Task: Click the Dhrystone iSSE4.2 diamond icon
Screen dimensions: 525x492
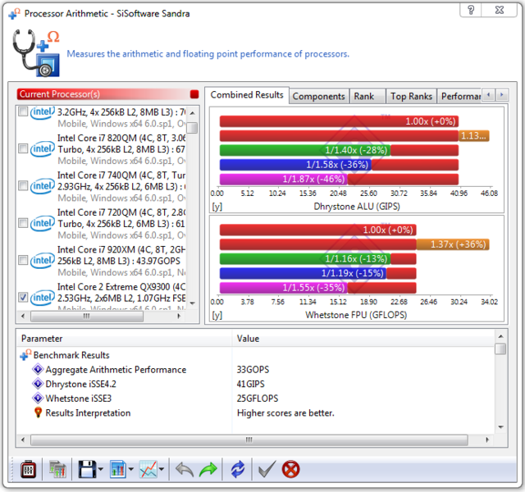Action: click(38, 384)
